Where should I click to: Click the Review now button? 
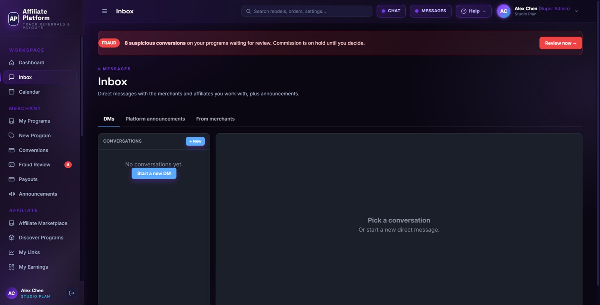pos(561,43)
